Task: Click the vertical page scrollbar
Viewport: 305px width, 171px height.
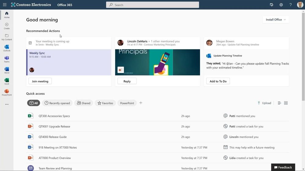Action: coord(303,56)
